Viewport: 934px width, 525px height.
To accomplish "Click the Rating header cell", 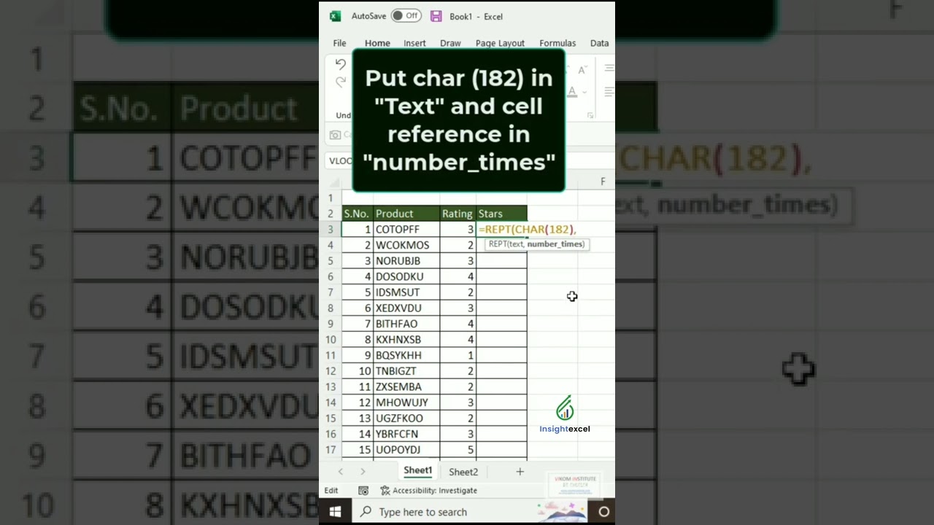I will coord(458,214).
